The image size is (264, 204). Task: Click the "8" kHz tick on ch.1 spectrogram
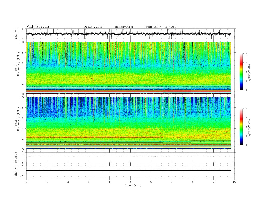point(23,53)
